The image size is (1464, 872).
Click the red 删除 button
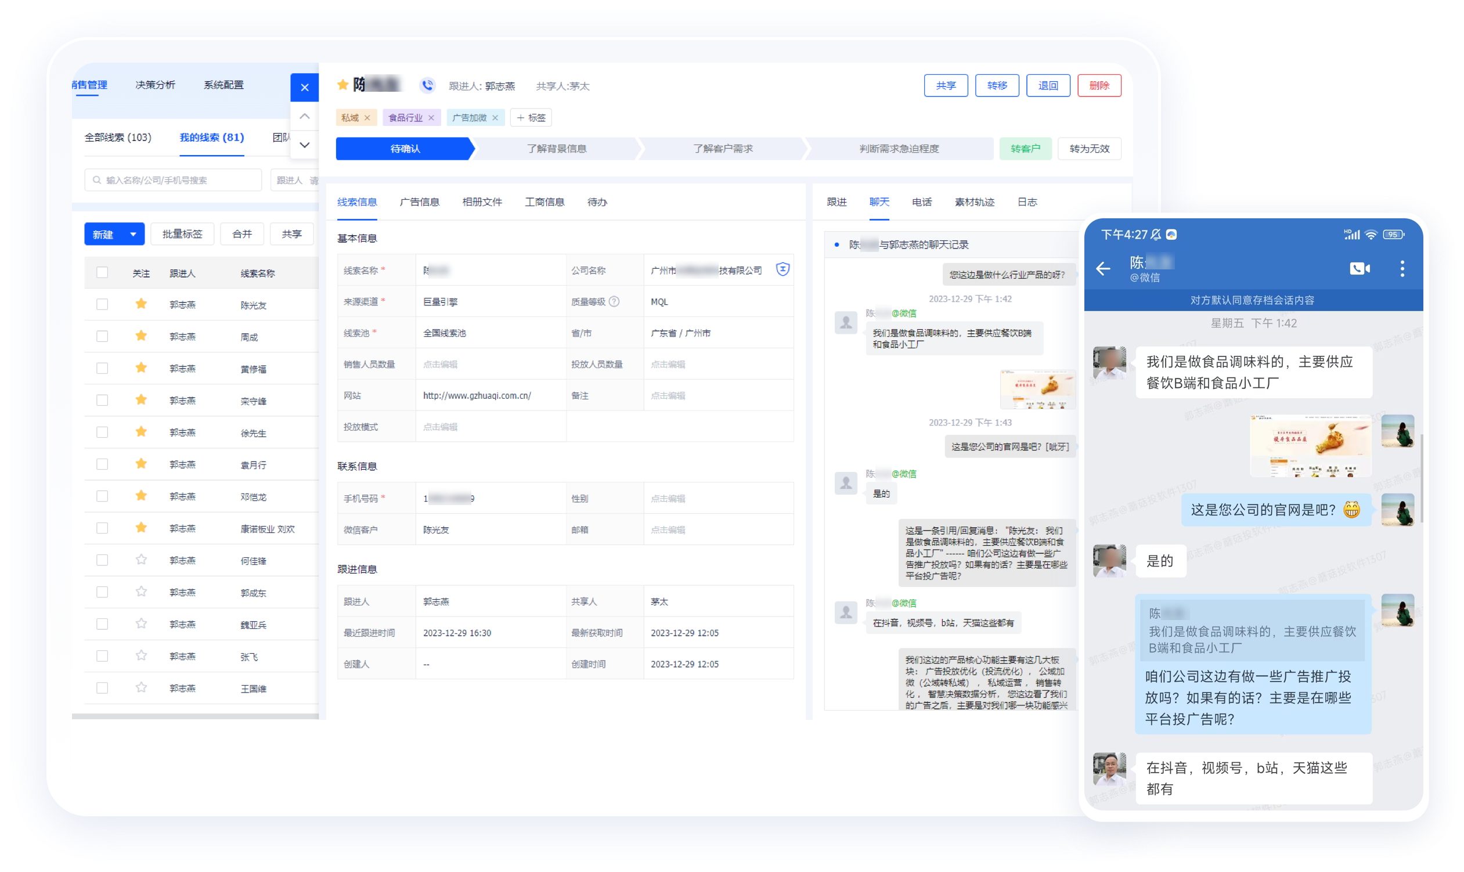point(1099,85)
